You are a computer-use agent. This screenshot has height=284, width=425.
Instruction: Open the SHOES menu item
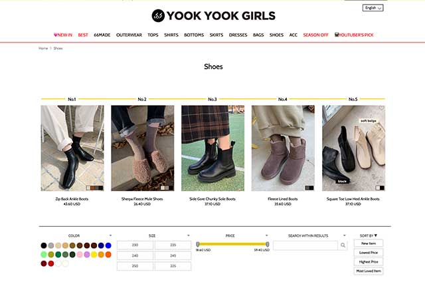click(276, 35)
